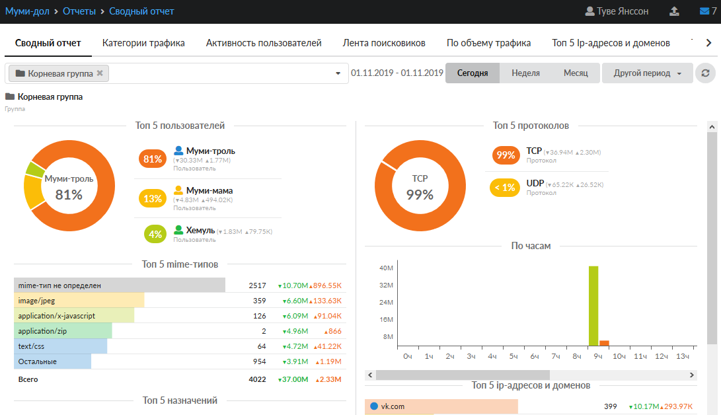
Task: Click the upload icon in header
Action: coord(674,11)
